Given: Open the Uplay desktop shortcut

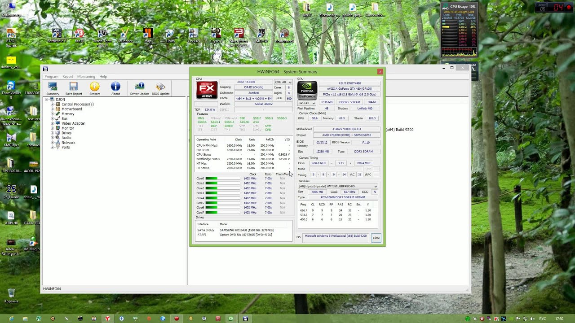Looking at the screenshot, I should (x=170, y=35).
